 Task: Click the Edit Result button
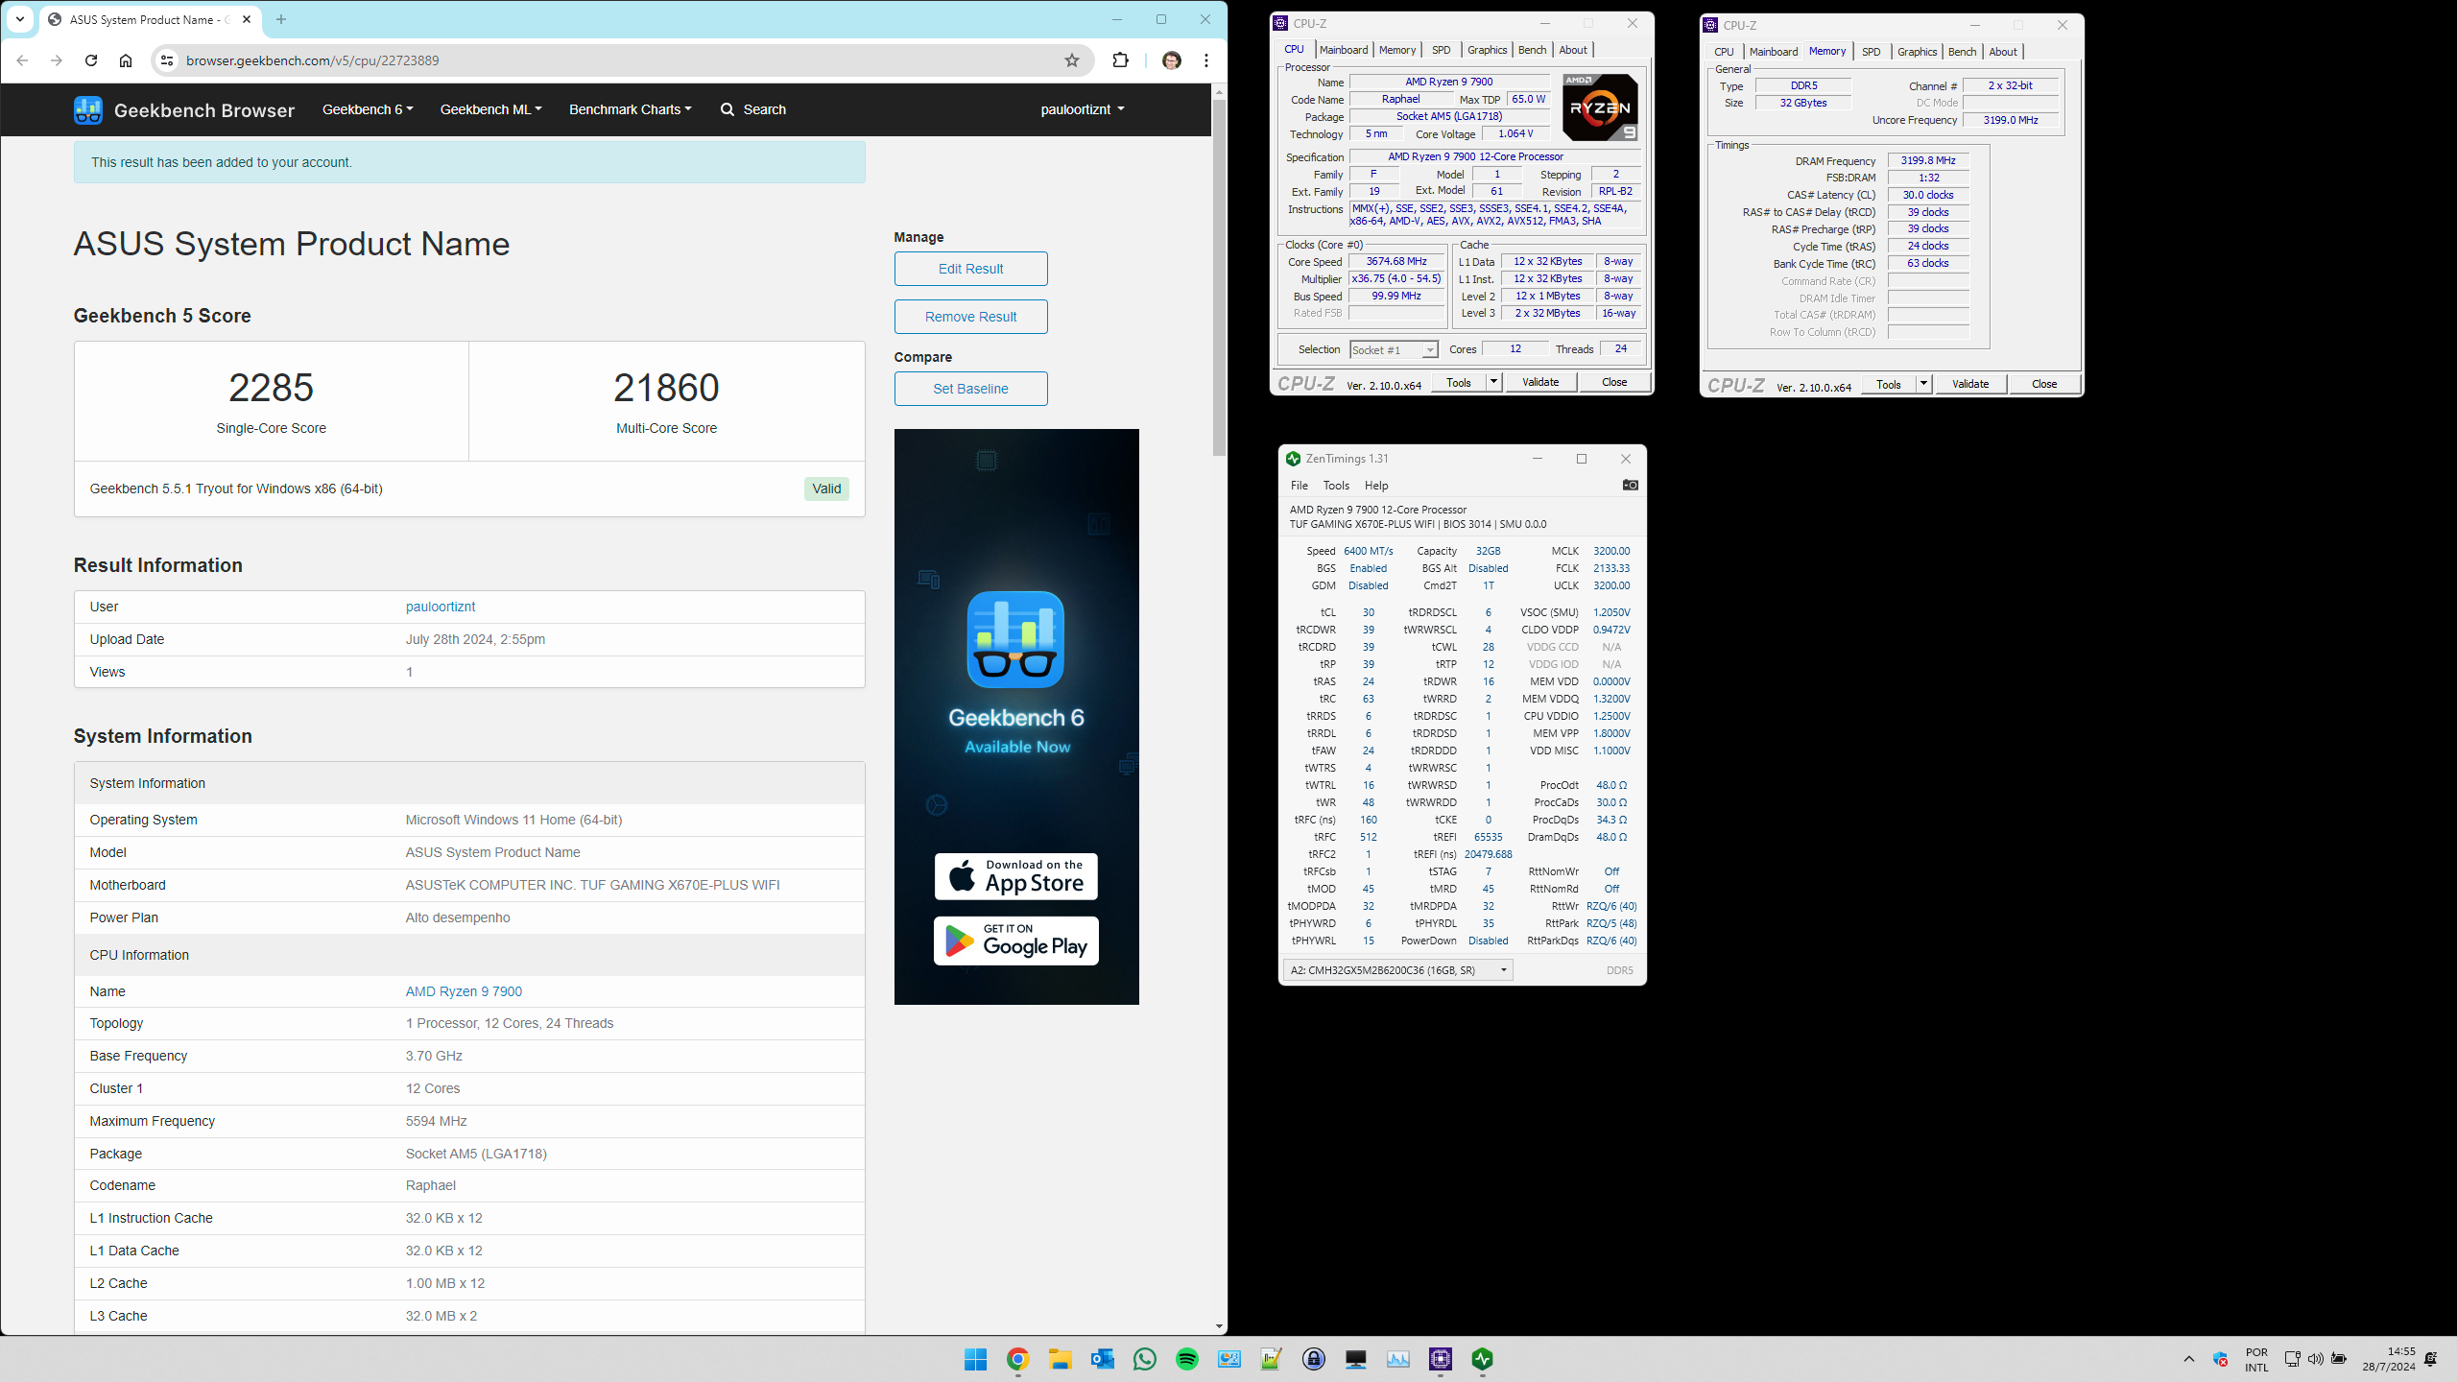970,269
